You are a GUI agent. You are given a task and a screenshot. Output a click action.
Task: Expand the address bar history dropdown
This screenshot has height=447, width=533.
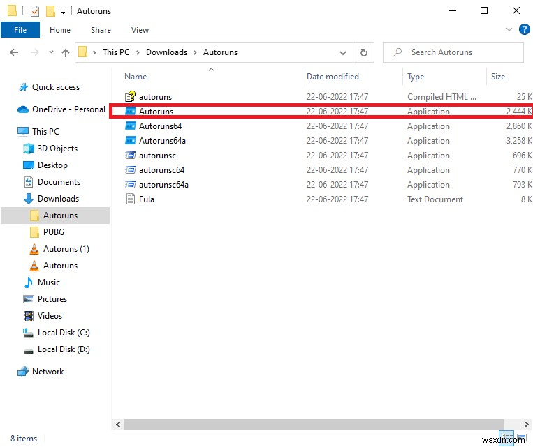point(343,52)
